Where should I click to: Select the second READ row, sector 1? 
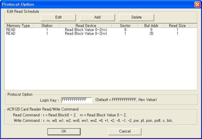pos(101,34)
